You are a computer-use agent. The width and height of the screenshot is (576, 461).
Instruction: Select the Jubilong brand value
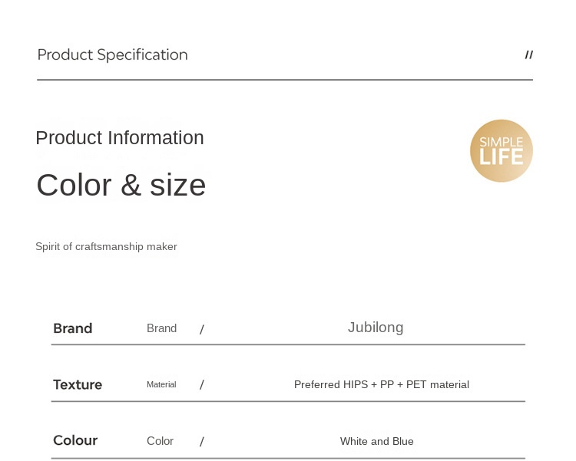click(x=376, y=328)
